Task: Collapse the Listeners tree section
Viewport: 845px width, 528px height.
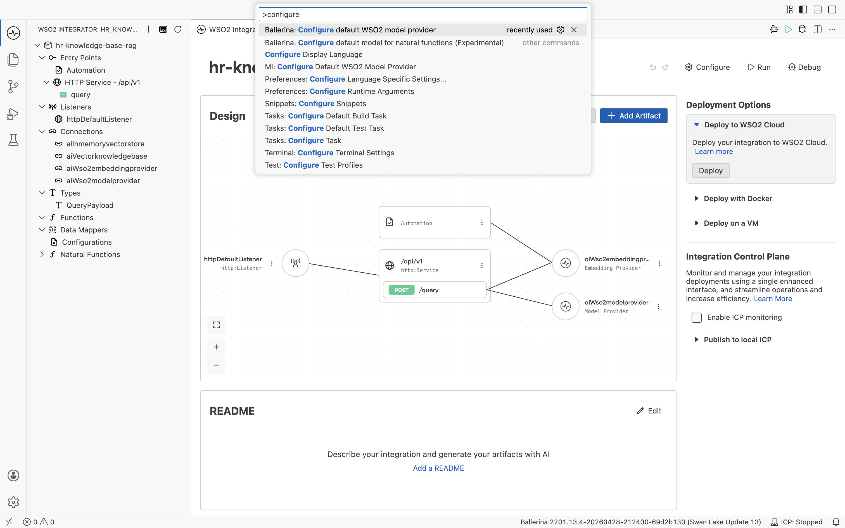Action: pos(42,107)
